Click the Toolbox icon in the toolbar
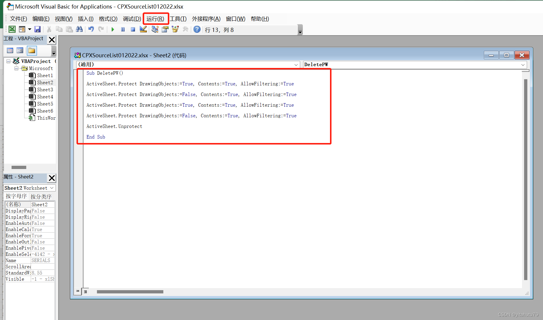 coord(186,29)
